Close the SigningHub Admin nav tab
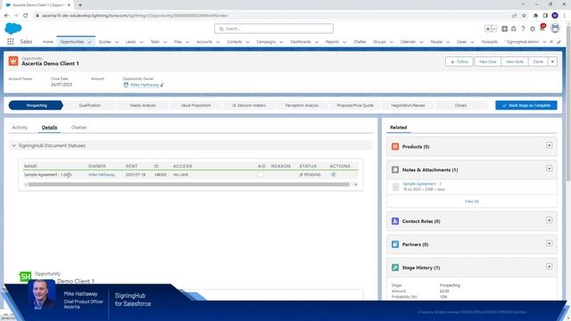Viewport: 571px width, 321px height. [x=551, y=42]
